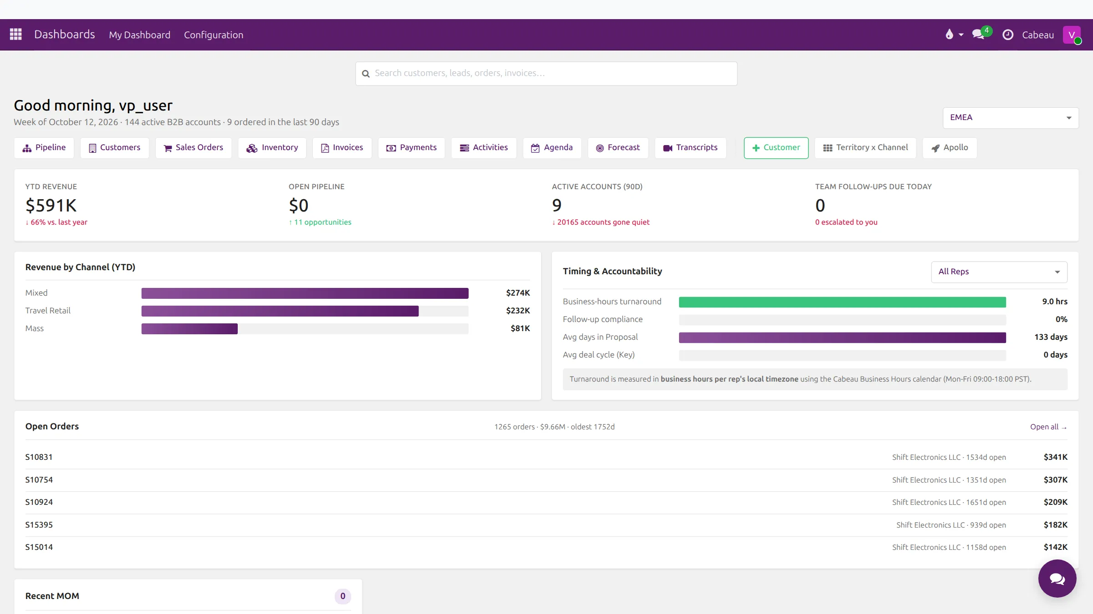Open order S10924 row
Viewport: 1093px width, 614px height.
tap(546, 502)
